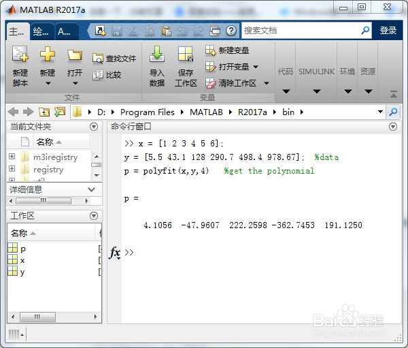Sort files by Name (名称) column header
Screen dimensions: 408x348
(61, 142)
